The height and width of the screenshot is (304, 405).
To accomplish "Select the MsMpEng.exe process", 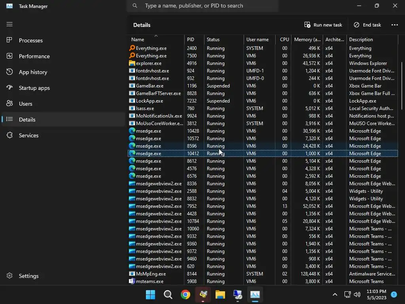I will pyautogui.click(x=263, y=274).
